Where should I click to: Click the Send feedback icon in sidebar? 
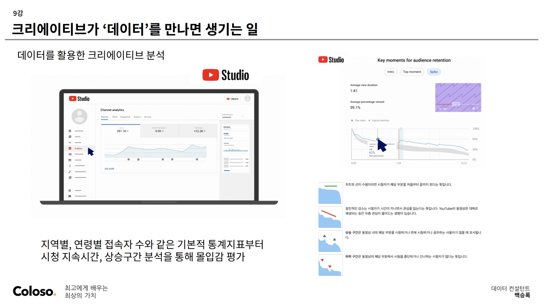coord(70,196)
